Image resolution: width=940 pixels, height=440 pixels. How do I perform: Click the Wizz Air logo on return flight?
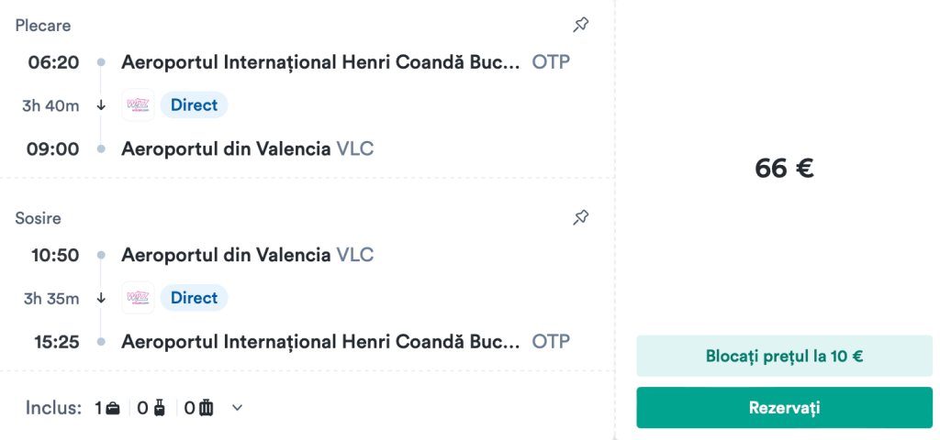[139, 298]
